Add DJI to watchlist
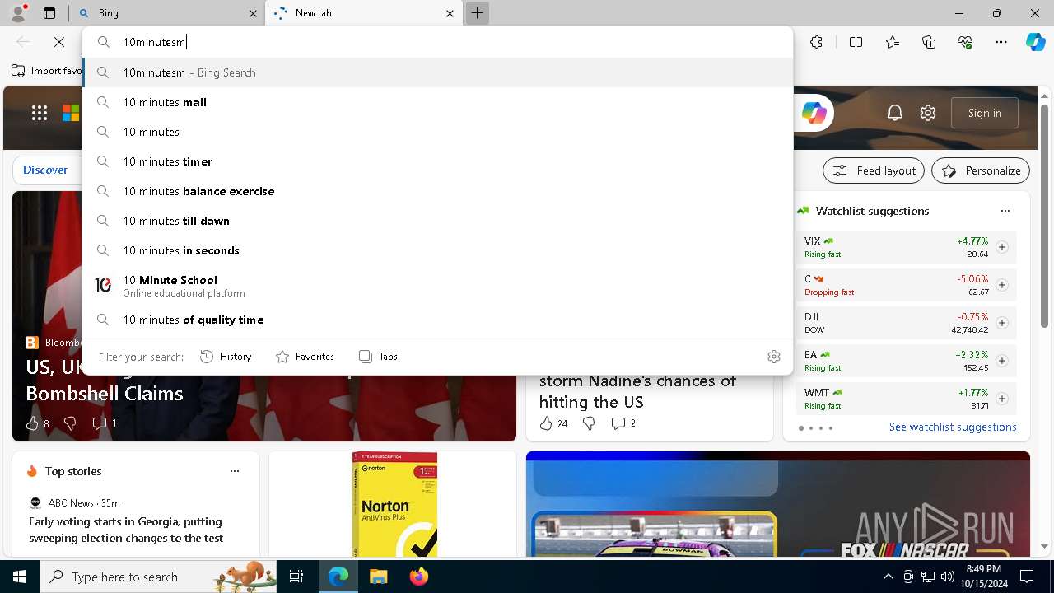Image resolution: width=1054 pixels, height=593 pixels. 1002,323
